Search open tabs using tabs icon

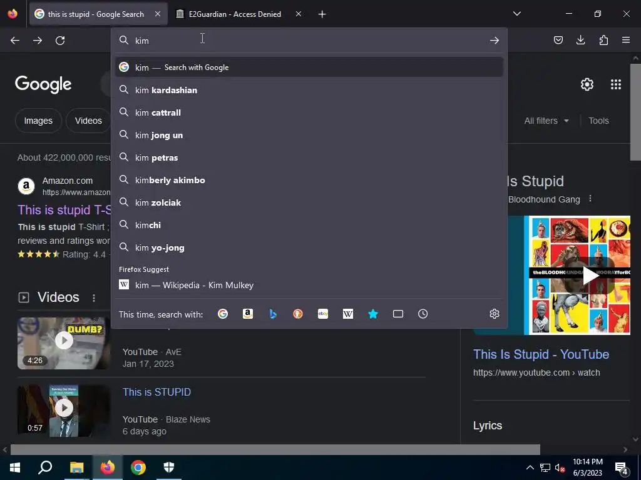pyautogui.click(x=397, y=314)
